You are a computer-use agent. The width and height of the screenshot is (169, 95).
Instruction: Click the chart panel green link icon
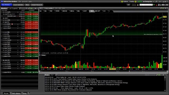tap(163, 8)
